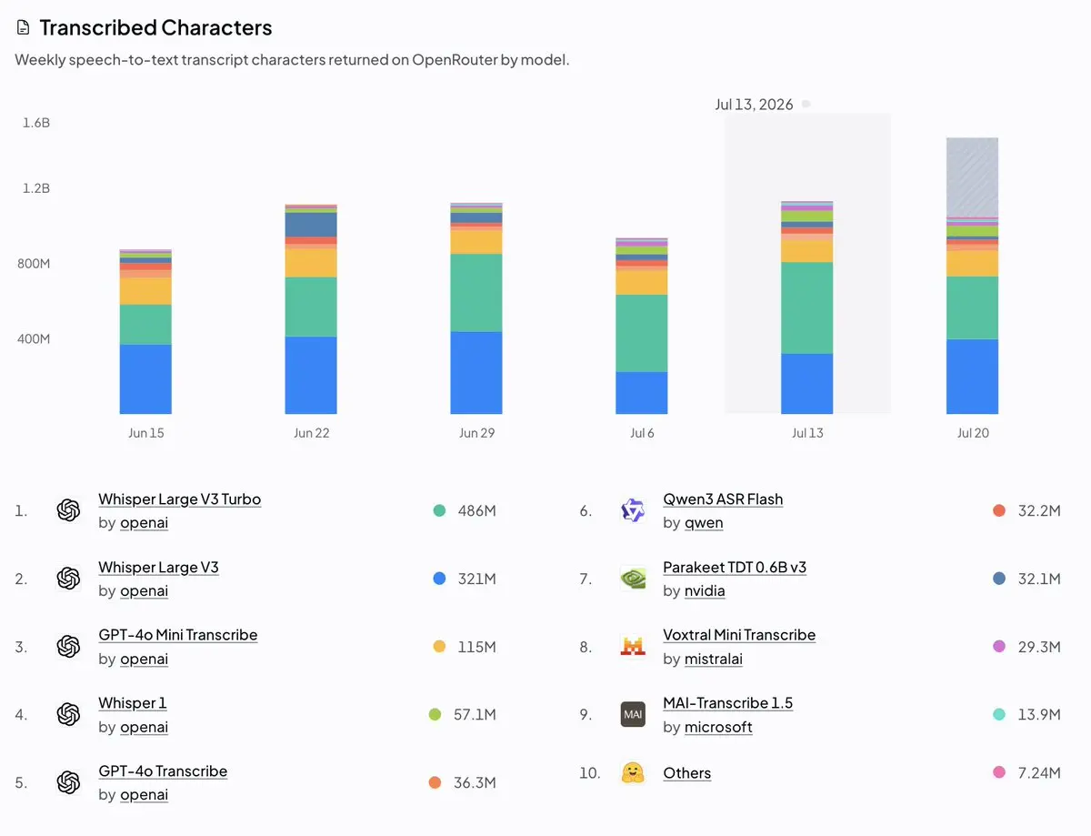Click the 7.24M value text
This screenshot has width=1091, height=836.
coord(1039,773)
